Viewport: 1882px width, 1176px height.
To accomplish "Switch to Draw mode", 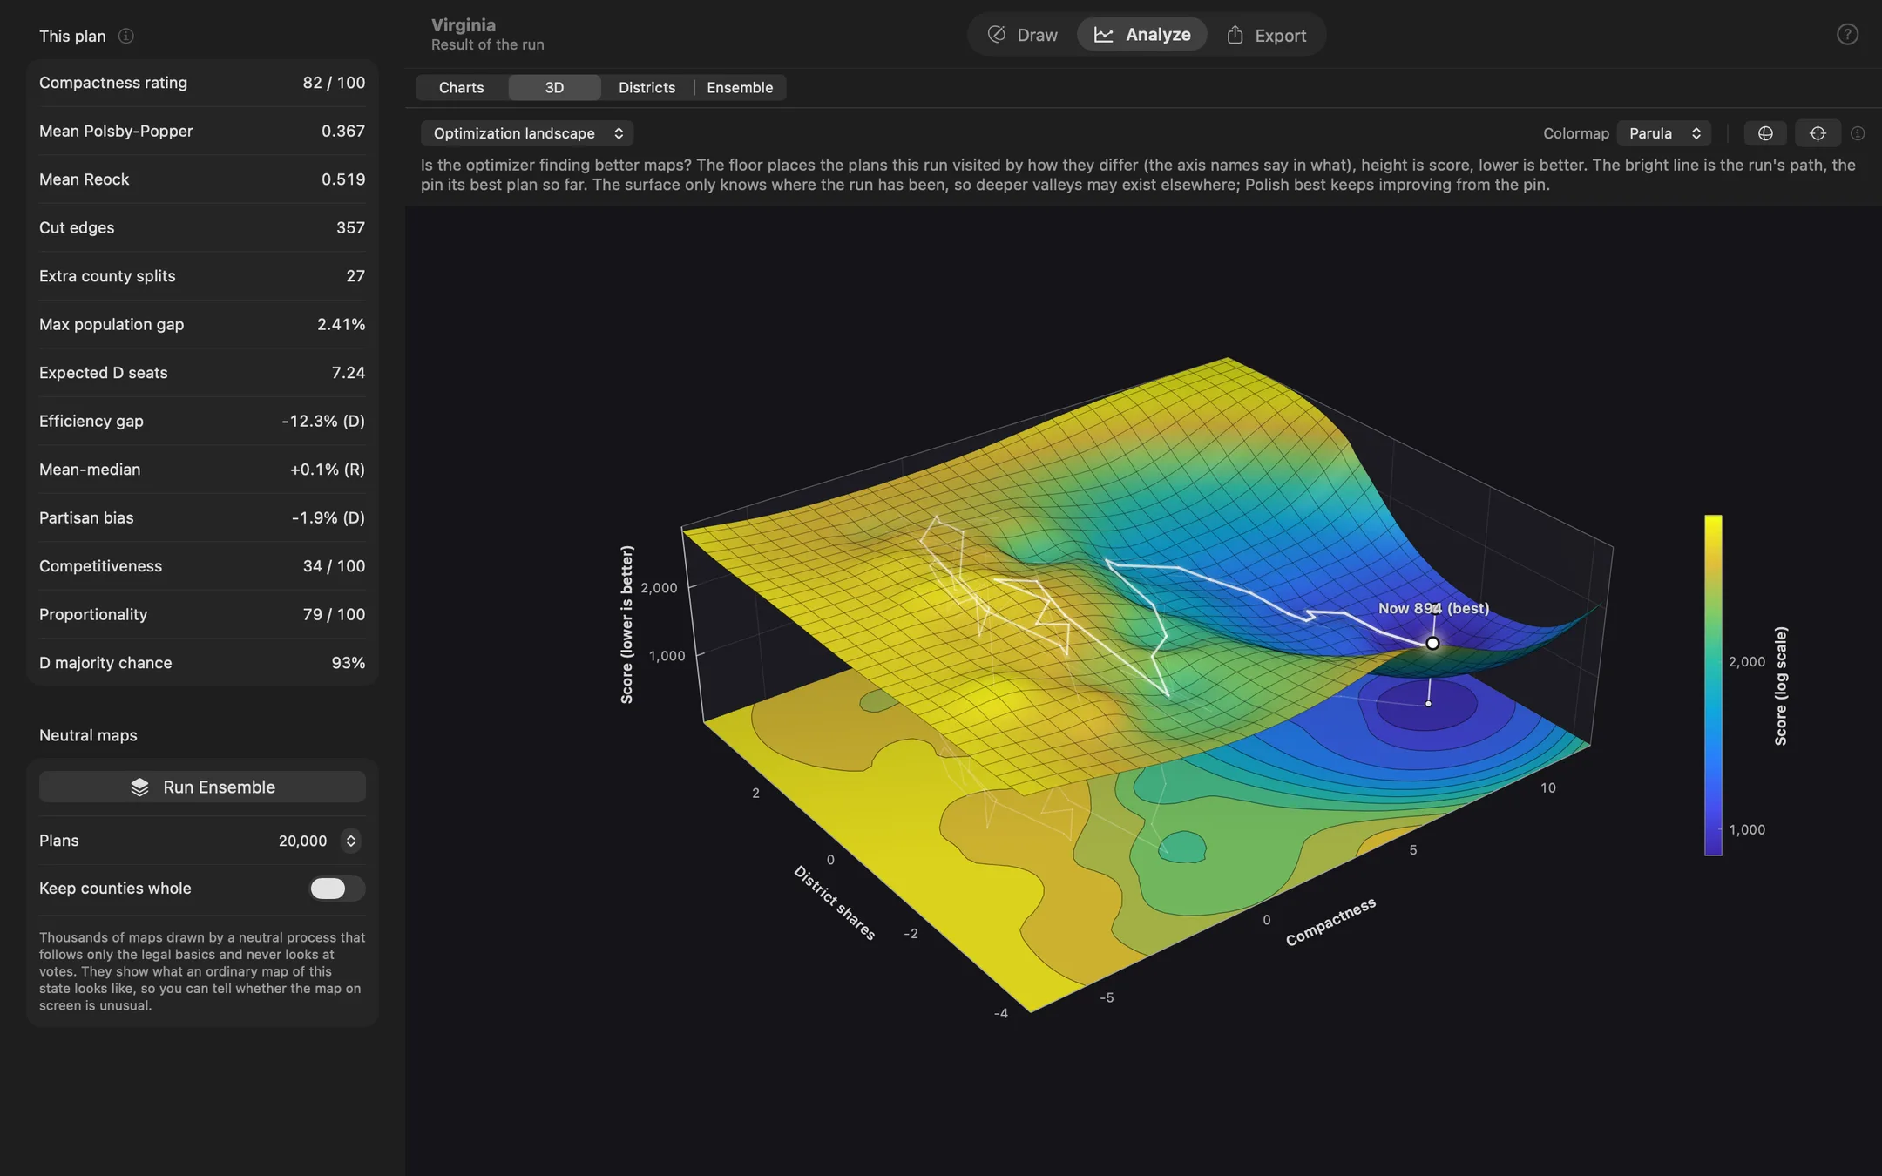I will [x=1023, y=35].
